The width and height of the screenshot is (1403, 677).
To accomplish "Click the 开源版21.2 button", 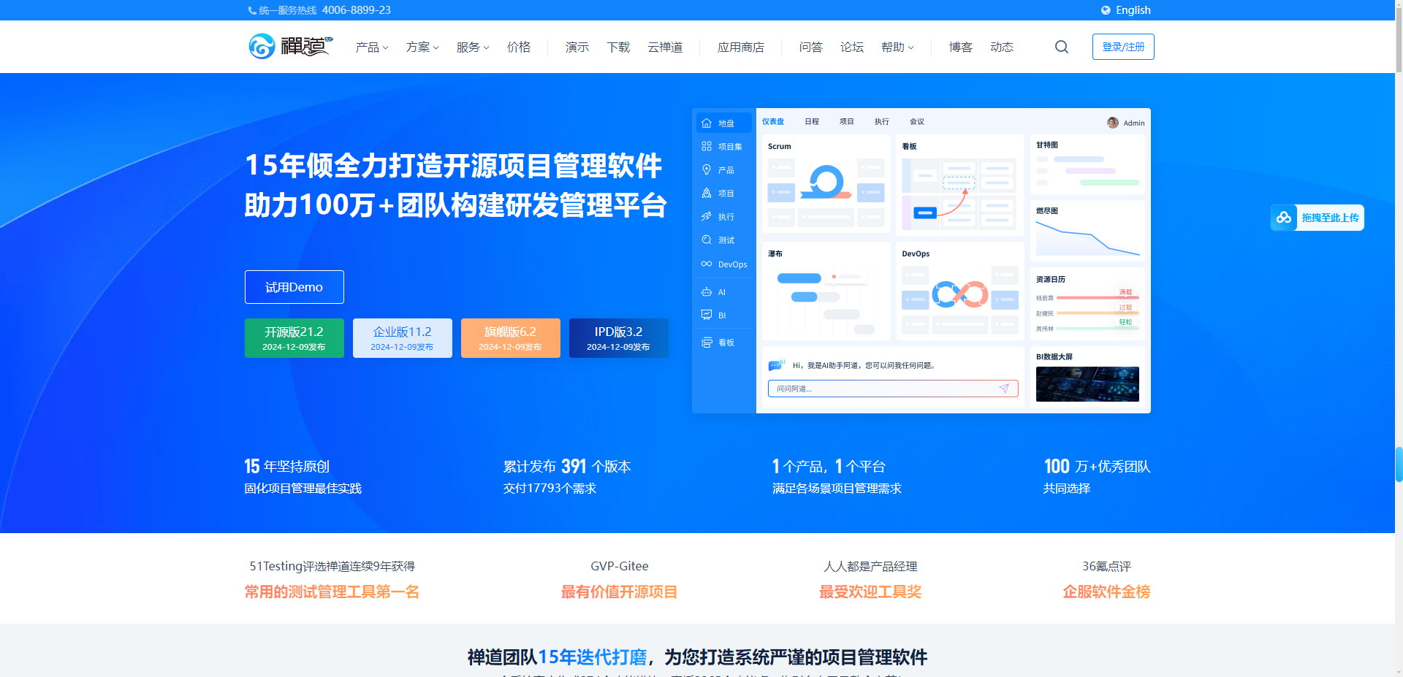I will tap(294, 338).
